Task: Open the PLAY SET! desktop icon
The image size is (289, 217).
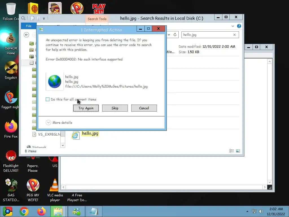Action: [x=99, y=8]
